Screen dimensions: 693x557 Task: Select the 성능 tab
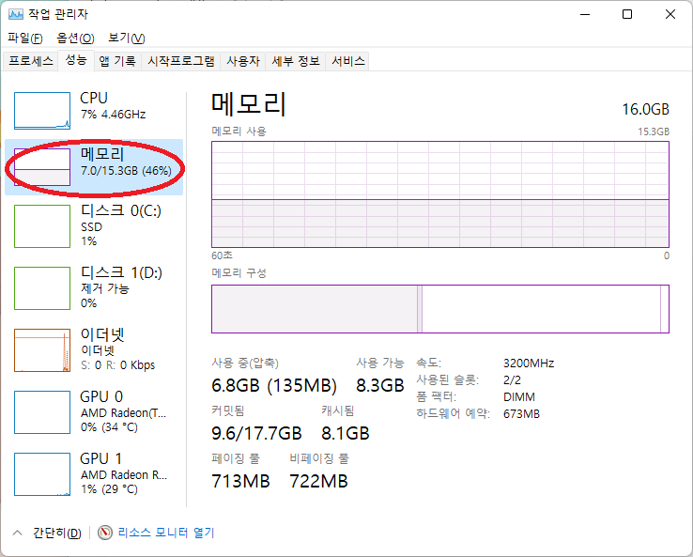tap(76, 60)
